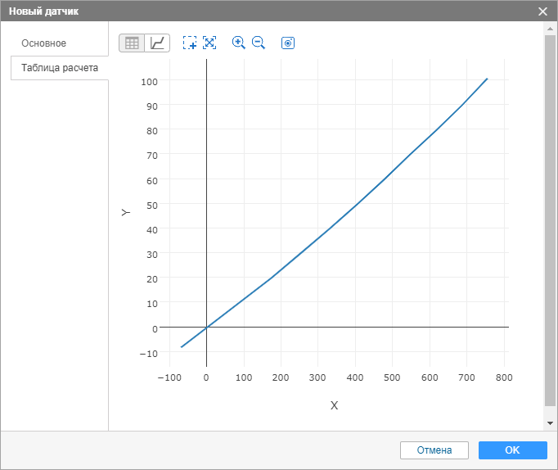This screenshot has width=558, height=470.
Task: Click the vertical scrollbar thumb
Action: click(550, 220)
